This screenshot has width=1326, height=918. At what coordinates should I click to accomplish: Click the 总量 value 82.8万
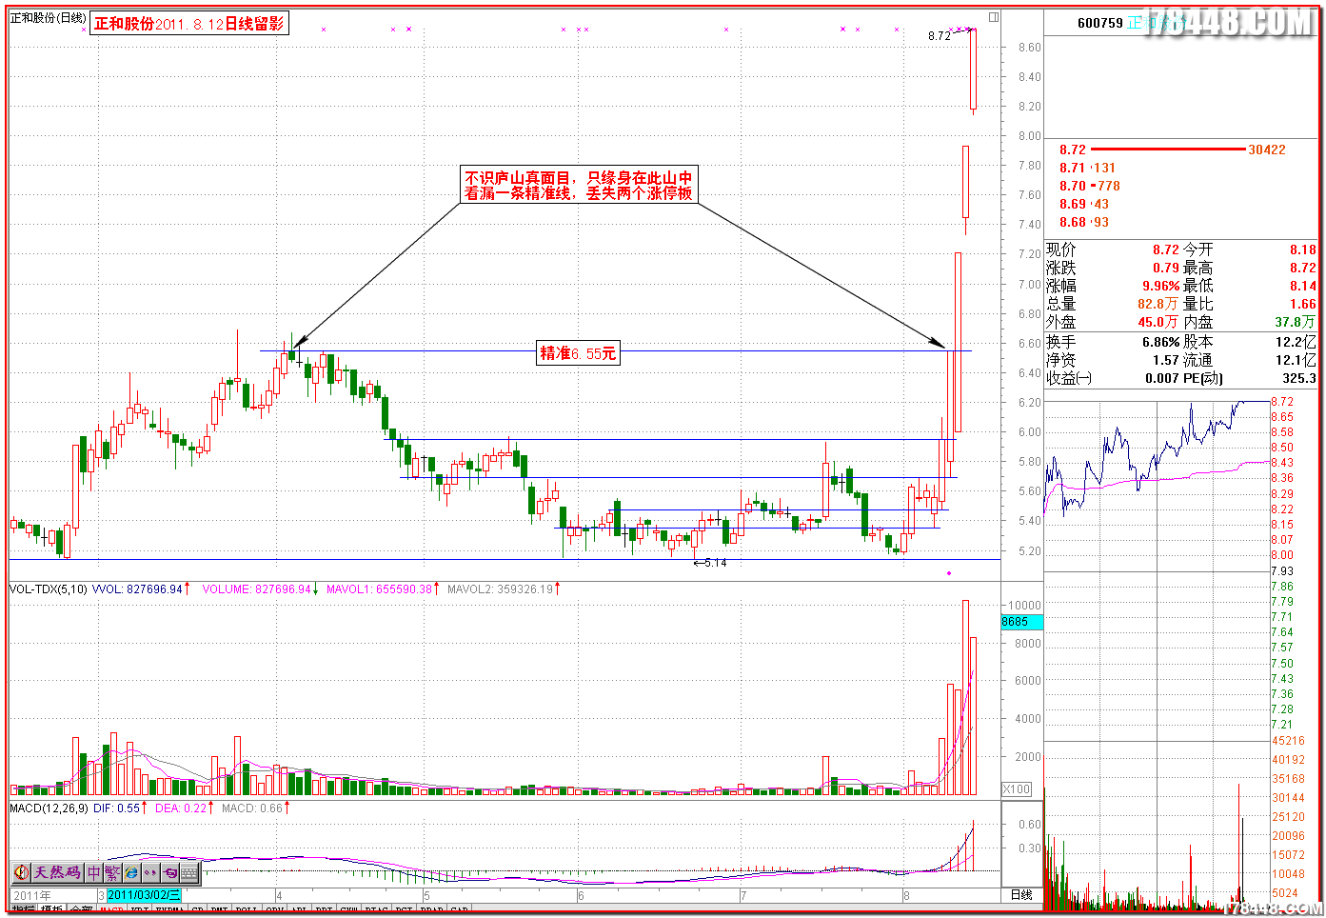tap(1158, 304)
